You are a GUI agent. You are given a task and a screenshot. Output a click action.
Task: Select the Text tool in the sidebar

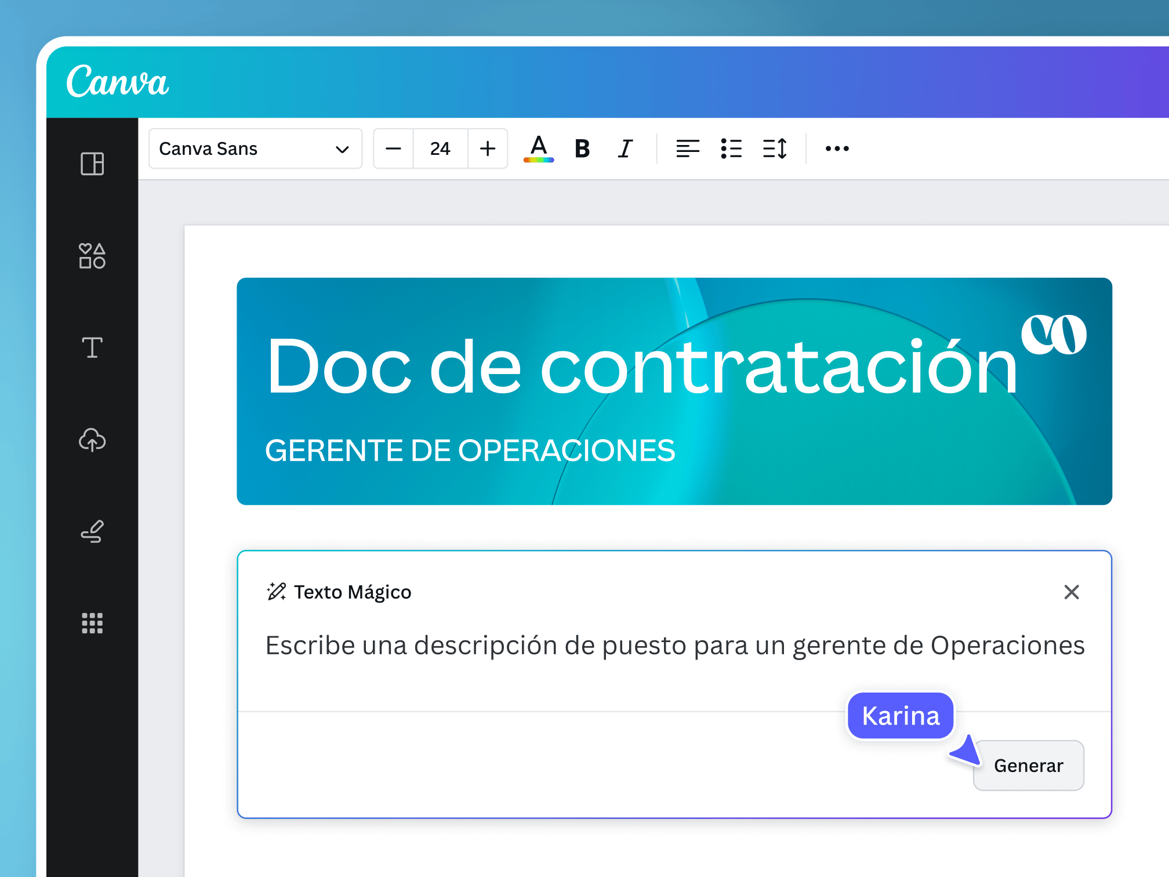tap(92, 348)
